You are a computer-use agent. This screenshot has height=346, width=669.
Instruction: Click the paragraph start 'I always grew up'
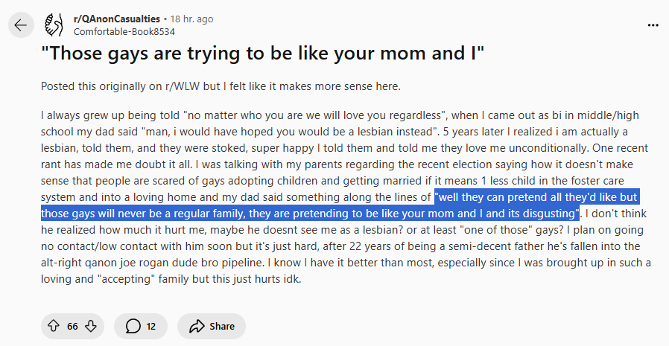pyautogui.click(x=82, y=115)
